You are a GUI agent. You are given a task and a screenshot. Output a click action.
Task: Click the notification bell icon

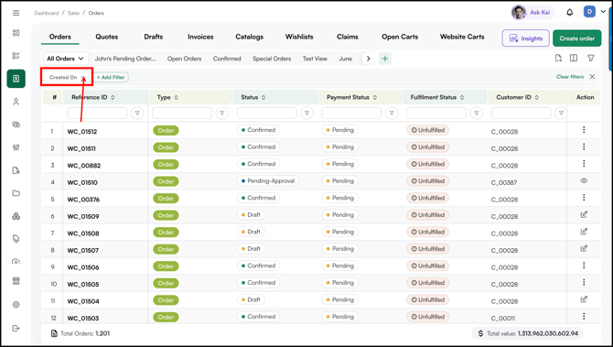(570, 13)
